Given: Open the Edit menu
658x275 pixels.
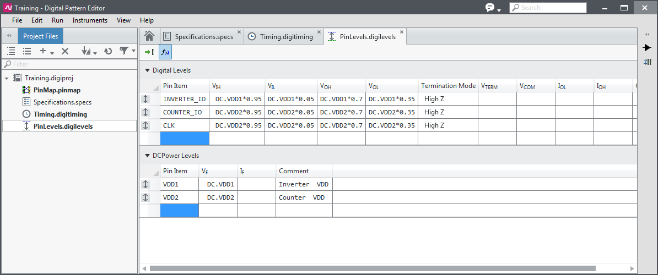Looking at the screenshot, I should point(37,20).
